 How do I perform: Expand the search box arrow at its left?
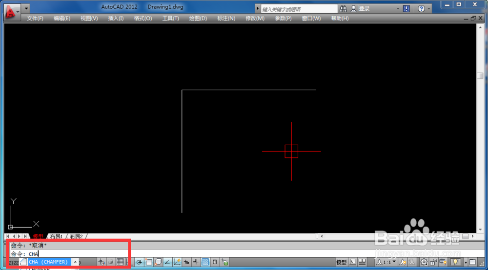pos(258,9)
